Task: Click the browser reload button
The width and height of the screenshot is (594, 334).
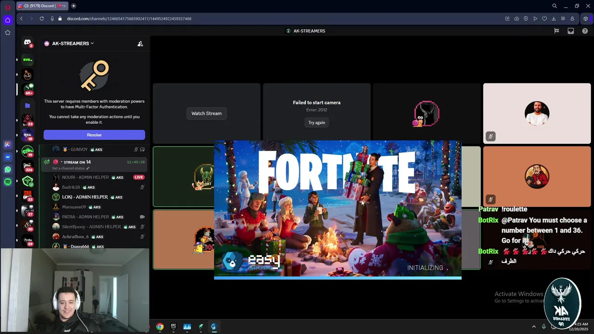Action: [42, 19]
